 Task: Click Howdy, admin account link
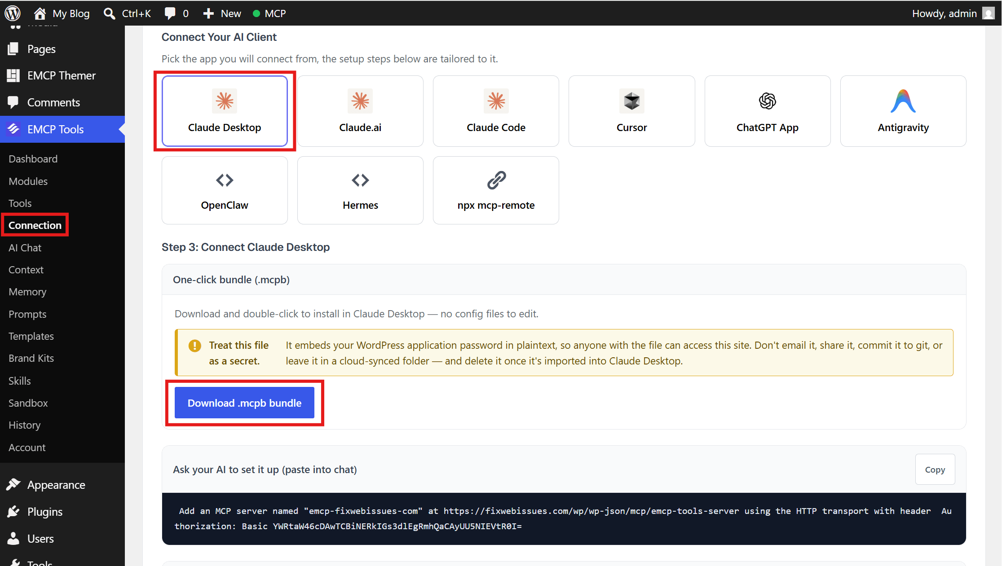pos(945,13)
